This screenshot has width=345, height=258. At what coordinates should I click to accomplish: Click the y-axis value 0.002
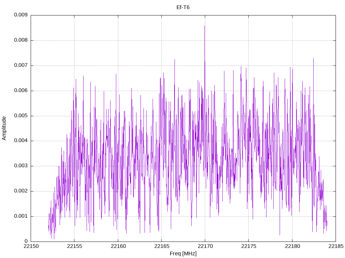pos(21,191)
